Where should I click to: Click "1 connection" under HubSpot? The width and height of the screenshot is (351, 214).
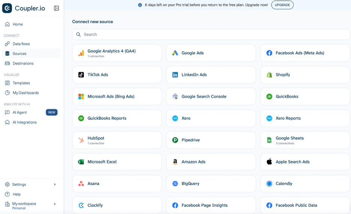click(96, 143)
